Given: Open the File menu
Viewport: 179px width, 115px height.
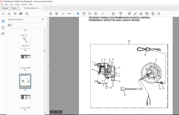Looking at the screenshot, I should (2, 4).
